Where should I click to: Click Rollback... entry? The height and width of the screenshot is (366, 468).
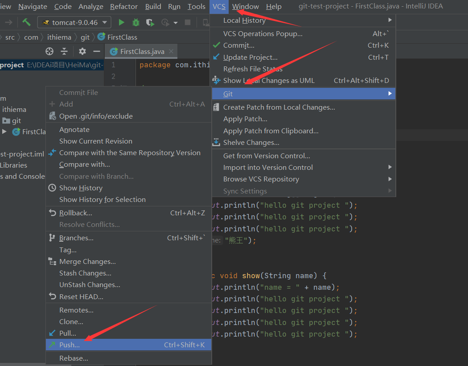tap(129, 213)
